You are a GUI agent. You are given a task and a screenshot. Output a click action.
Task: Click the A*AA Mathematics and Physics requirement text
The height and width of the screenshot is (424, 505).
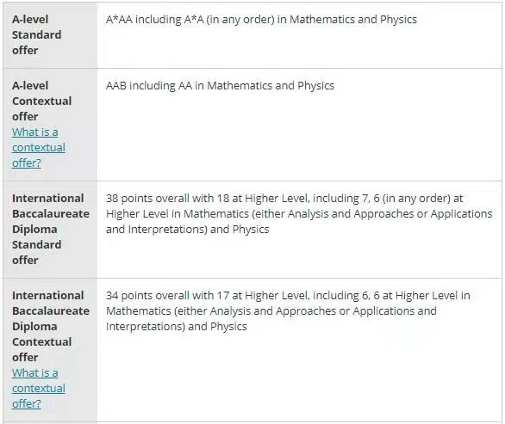pyautogui.click(x=261, y=20)
